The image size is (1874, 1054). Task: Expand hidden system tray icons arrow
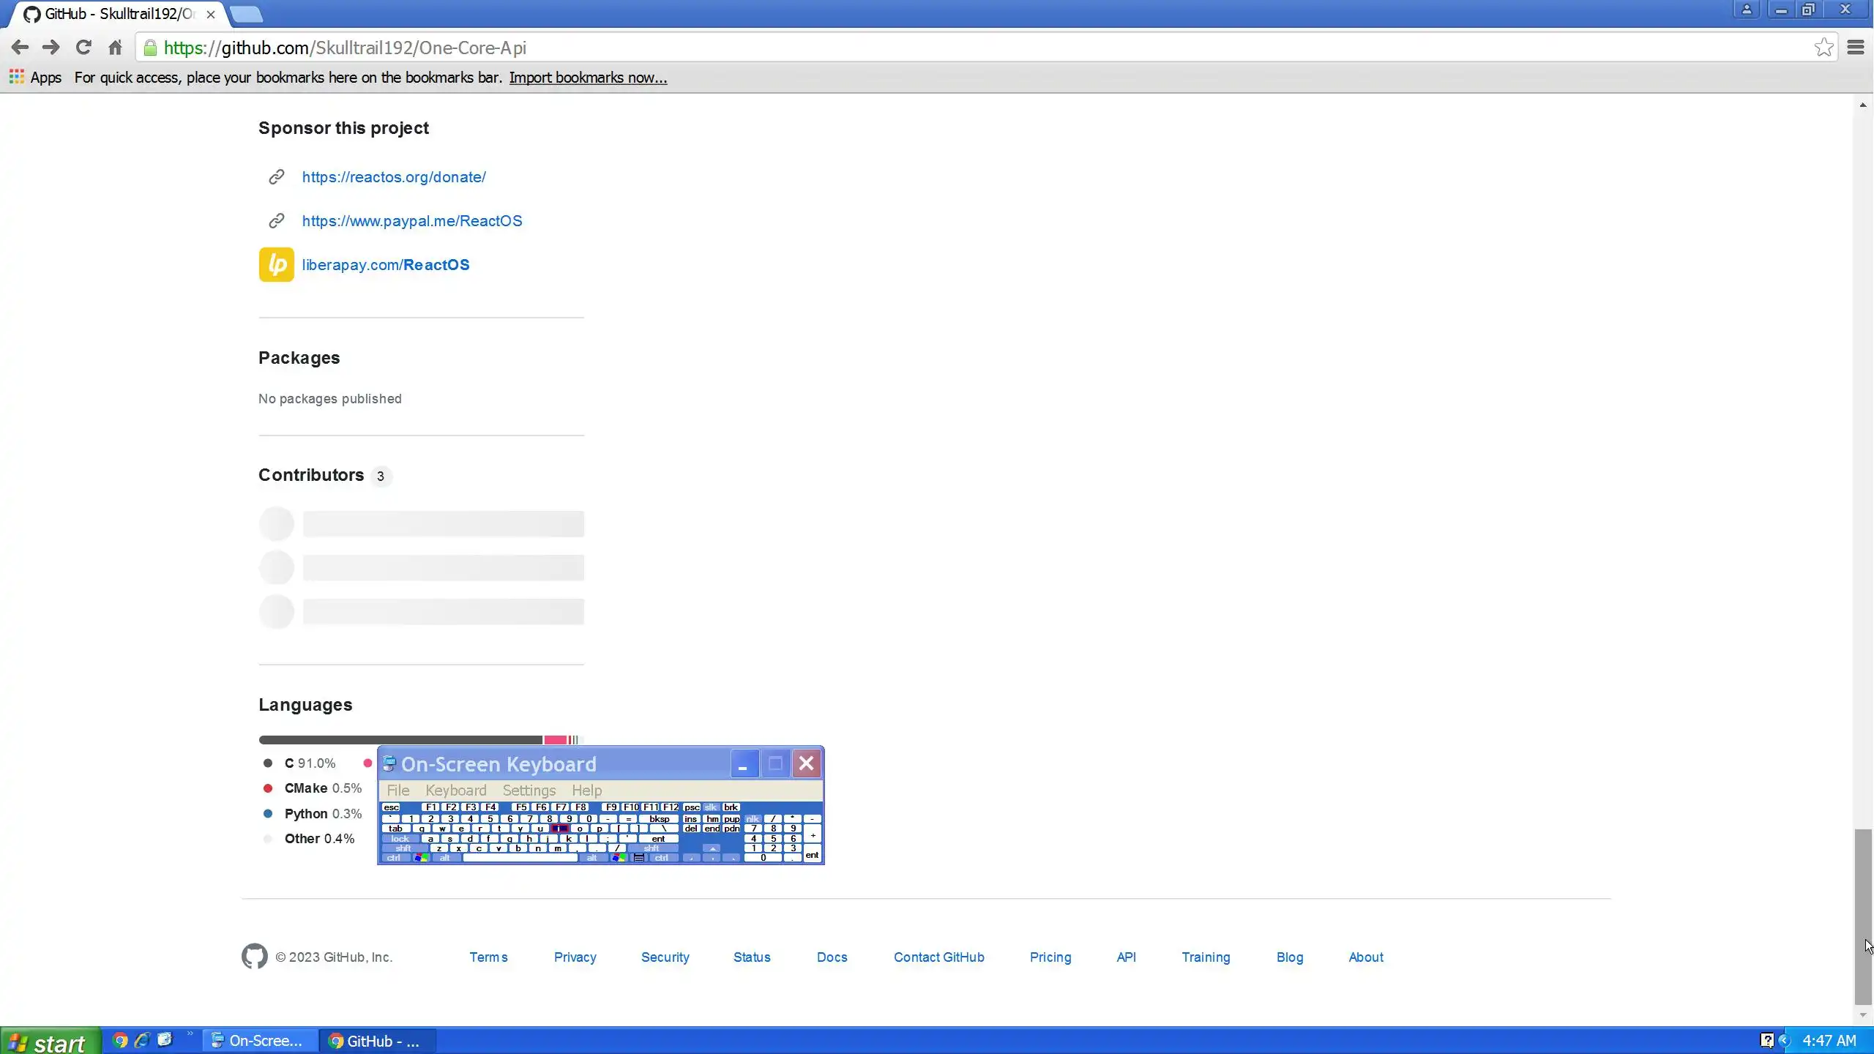(1784, 1040)
